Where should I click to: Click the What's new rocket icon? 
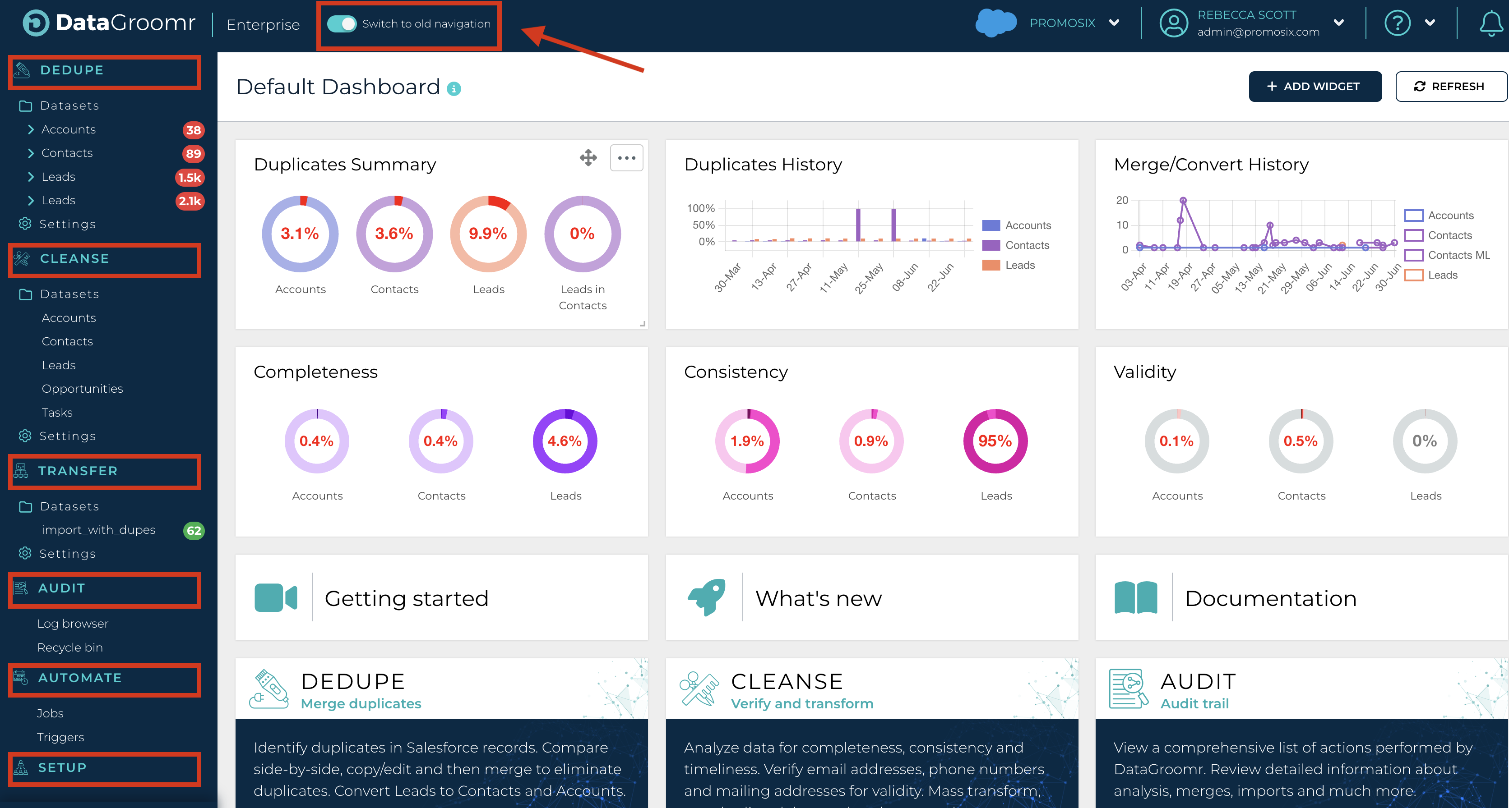(x=707, y=598)
